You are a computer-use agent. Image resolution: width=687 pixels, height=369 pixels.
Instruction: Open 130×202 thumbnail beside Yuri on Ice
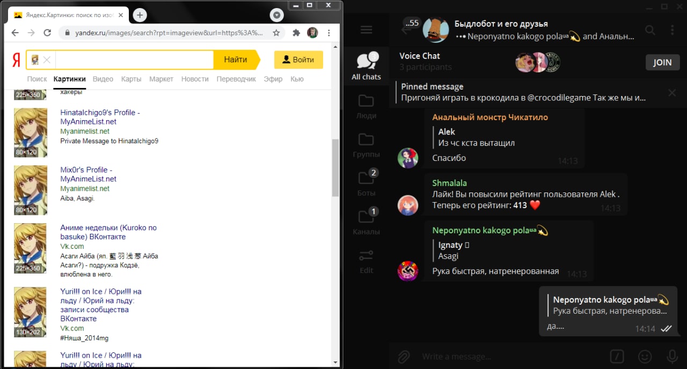coord(31,312)
